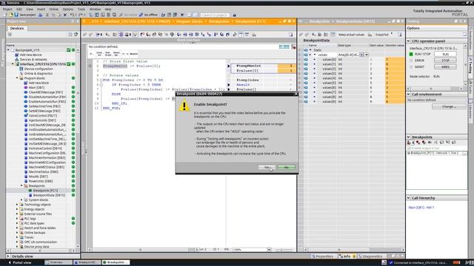Select BreakpointData [DB15] in project tree

(x=49, y=195)
